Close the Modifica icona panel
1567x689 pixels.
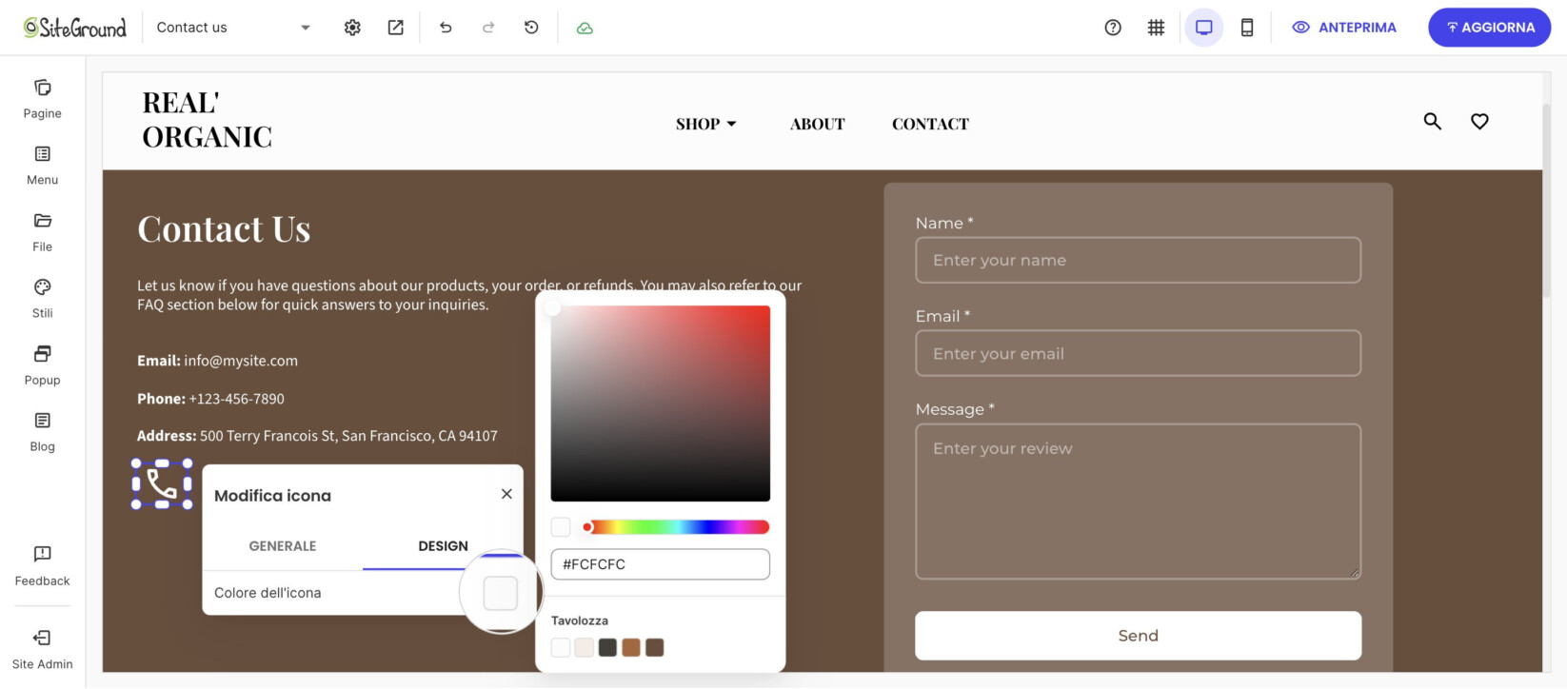point(506,494)
